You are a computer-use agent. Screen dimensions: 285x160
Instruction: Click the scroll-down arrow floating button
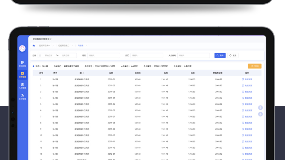[x=260, y=114]
